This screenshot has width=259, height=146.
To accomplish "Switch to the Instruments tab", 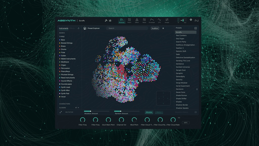I will [63, 28].
